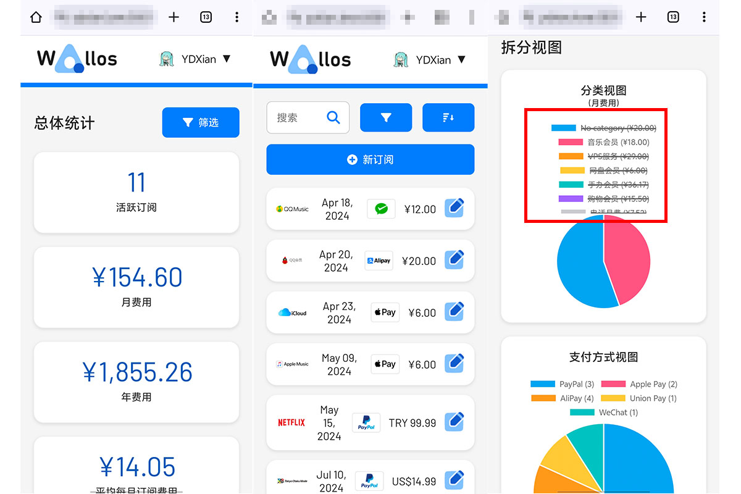Click the YDXian avatar above the subscription list
The height and width of the screenshot is (494, 741).
coord(401,60)
